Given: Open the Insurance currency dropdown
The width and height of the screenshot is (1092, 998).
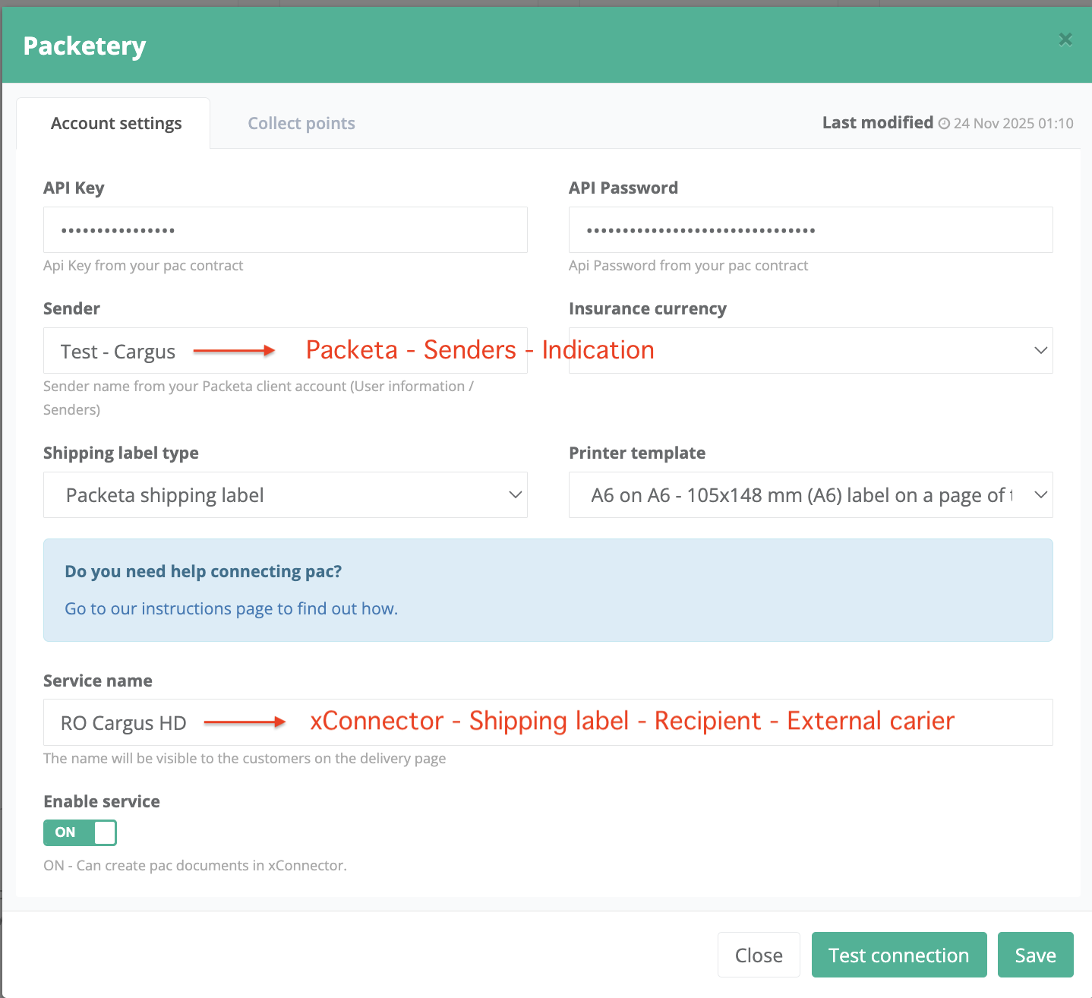Looking at the screenshot, I should click(x=811, y=350).
